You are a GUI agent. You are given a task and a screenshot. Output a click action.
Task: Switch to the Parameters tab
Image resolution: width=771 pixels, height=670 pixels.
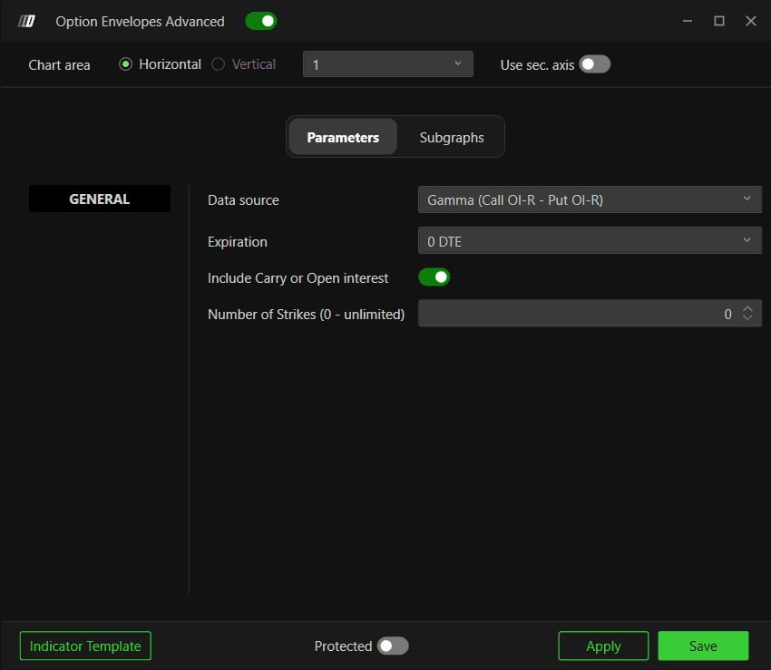(x=343, y=137)
